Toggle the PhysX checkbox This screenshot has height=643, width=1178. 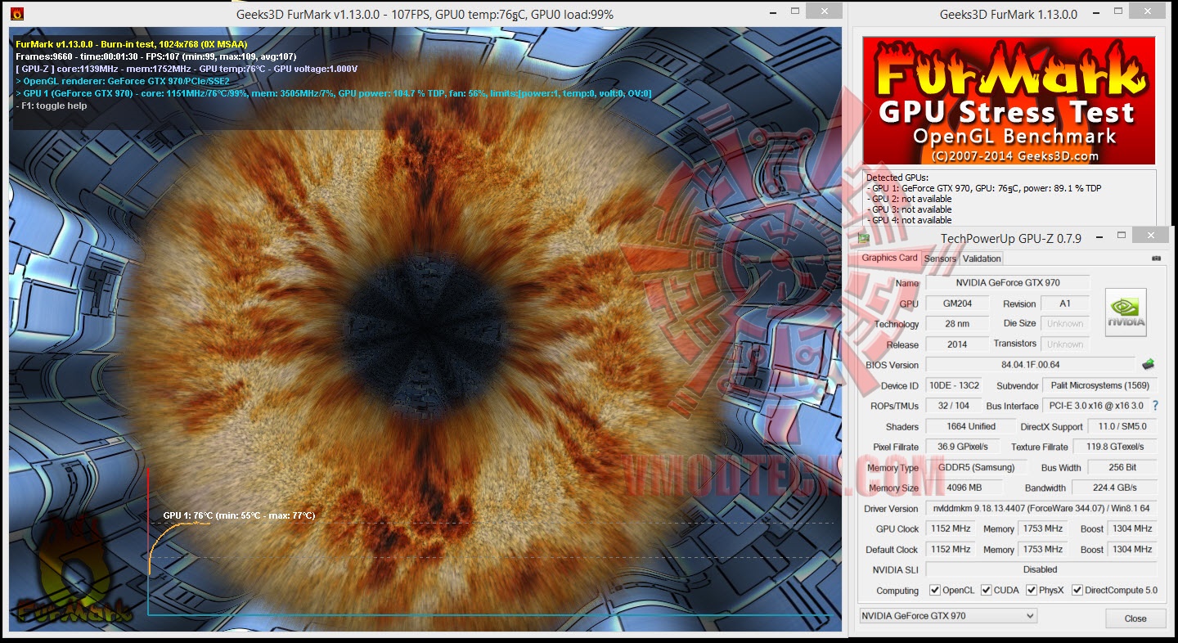pyautogui.click(x=1032, y=591)
